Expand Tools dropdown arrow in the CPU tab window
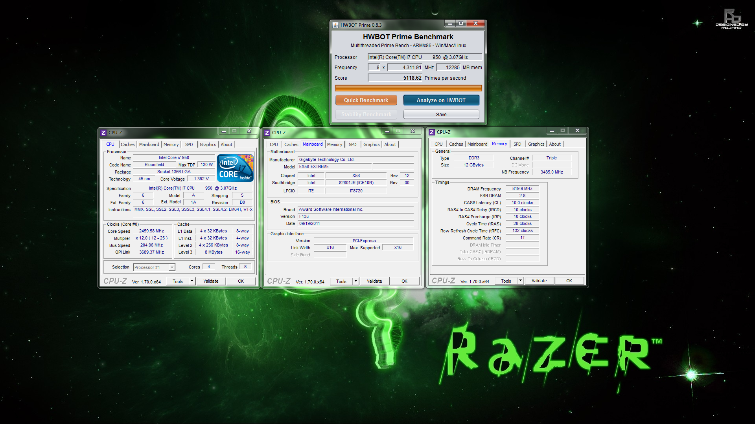This screenshot has height=424, width=755. pyautogui.click(x=192, y=281)
